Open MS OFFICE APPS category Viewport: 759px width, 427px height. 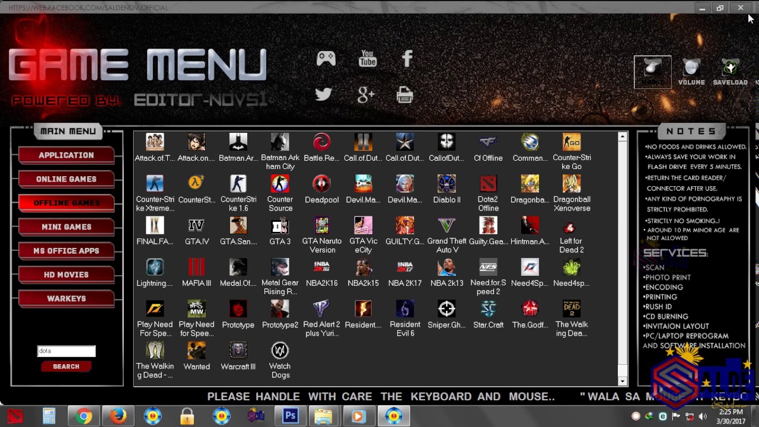pyautogui.click(x=66, y=251)
